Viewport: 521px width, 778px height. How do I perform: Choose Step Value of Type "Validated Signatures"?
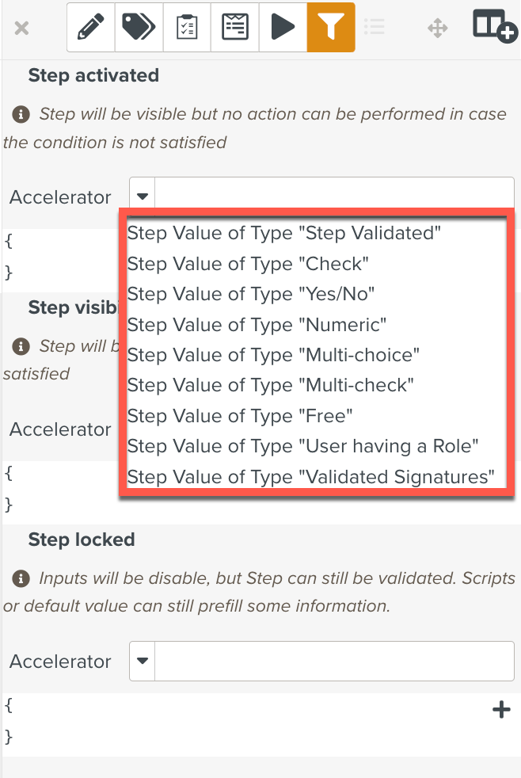[313, 477]
